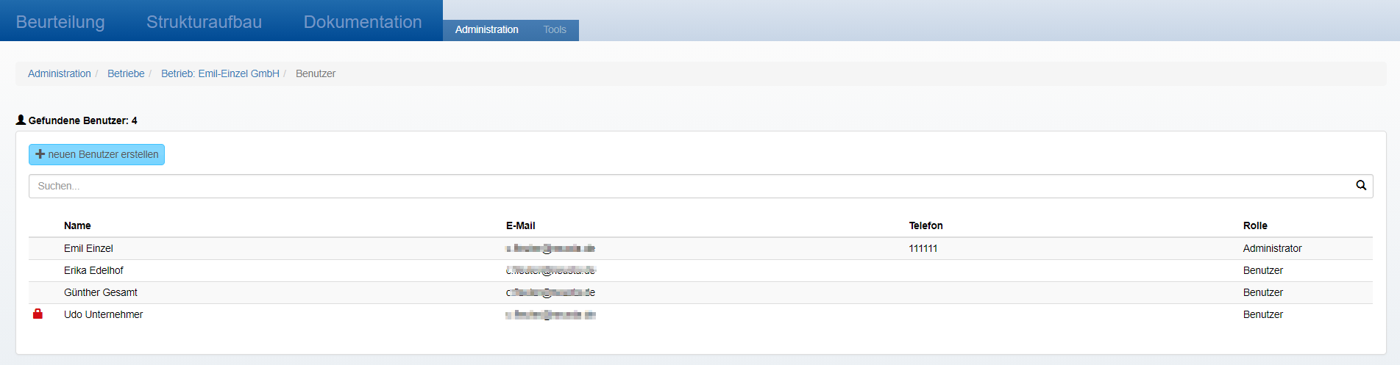This screenshot has width=1400, height=365.
Task: Open Betrieb: Emil-Einzel GmbH breadcrumb
Action: point(220,73)
